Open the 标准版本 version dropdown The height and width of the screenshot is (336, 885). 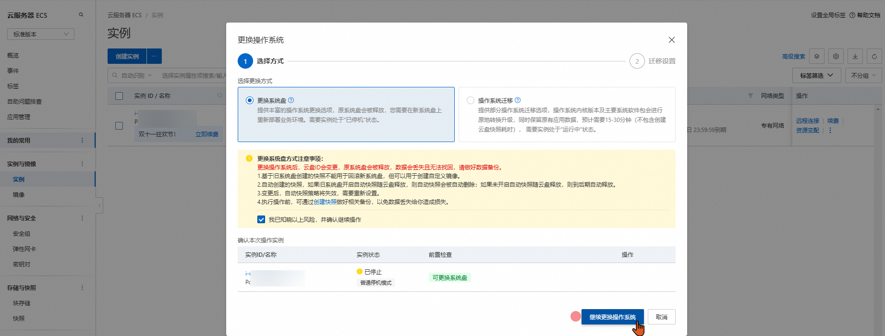point(41,34)
